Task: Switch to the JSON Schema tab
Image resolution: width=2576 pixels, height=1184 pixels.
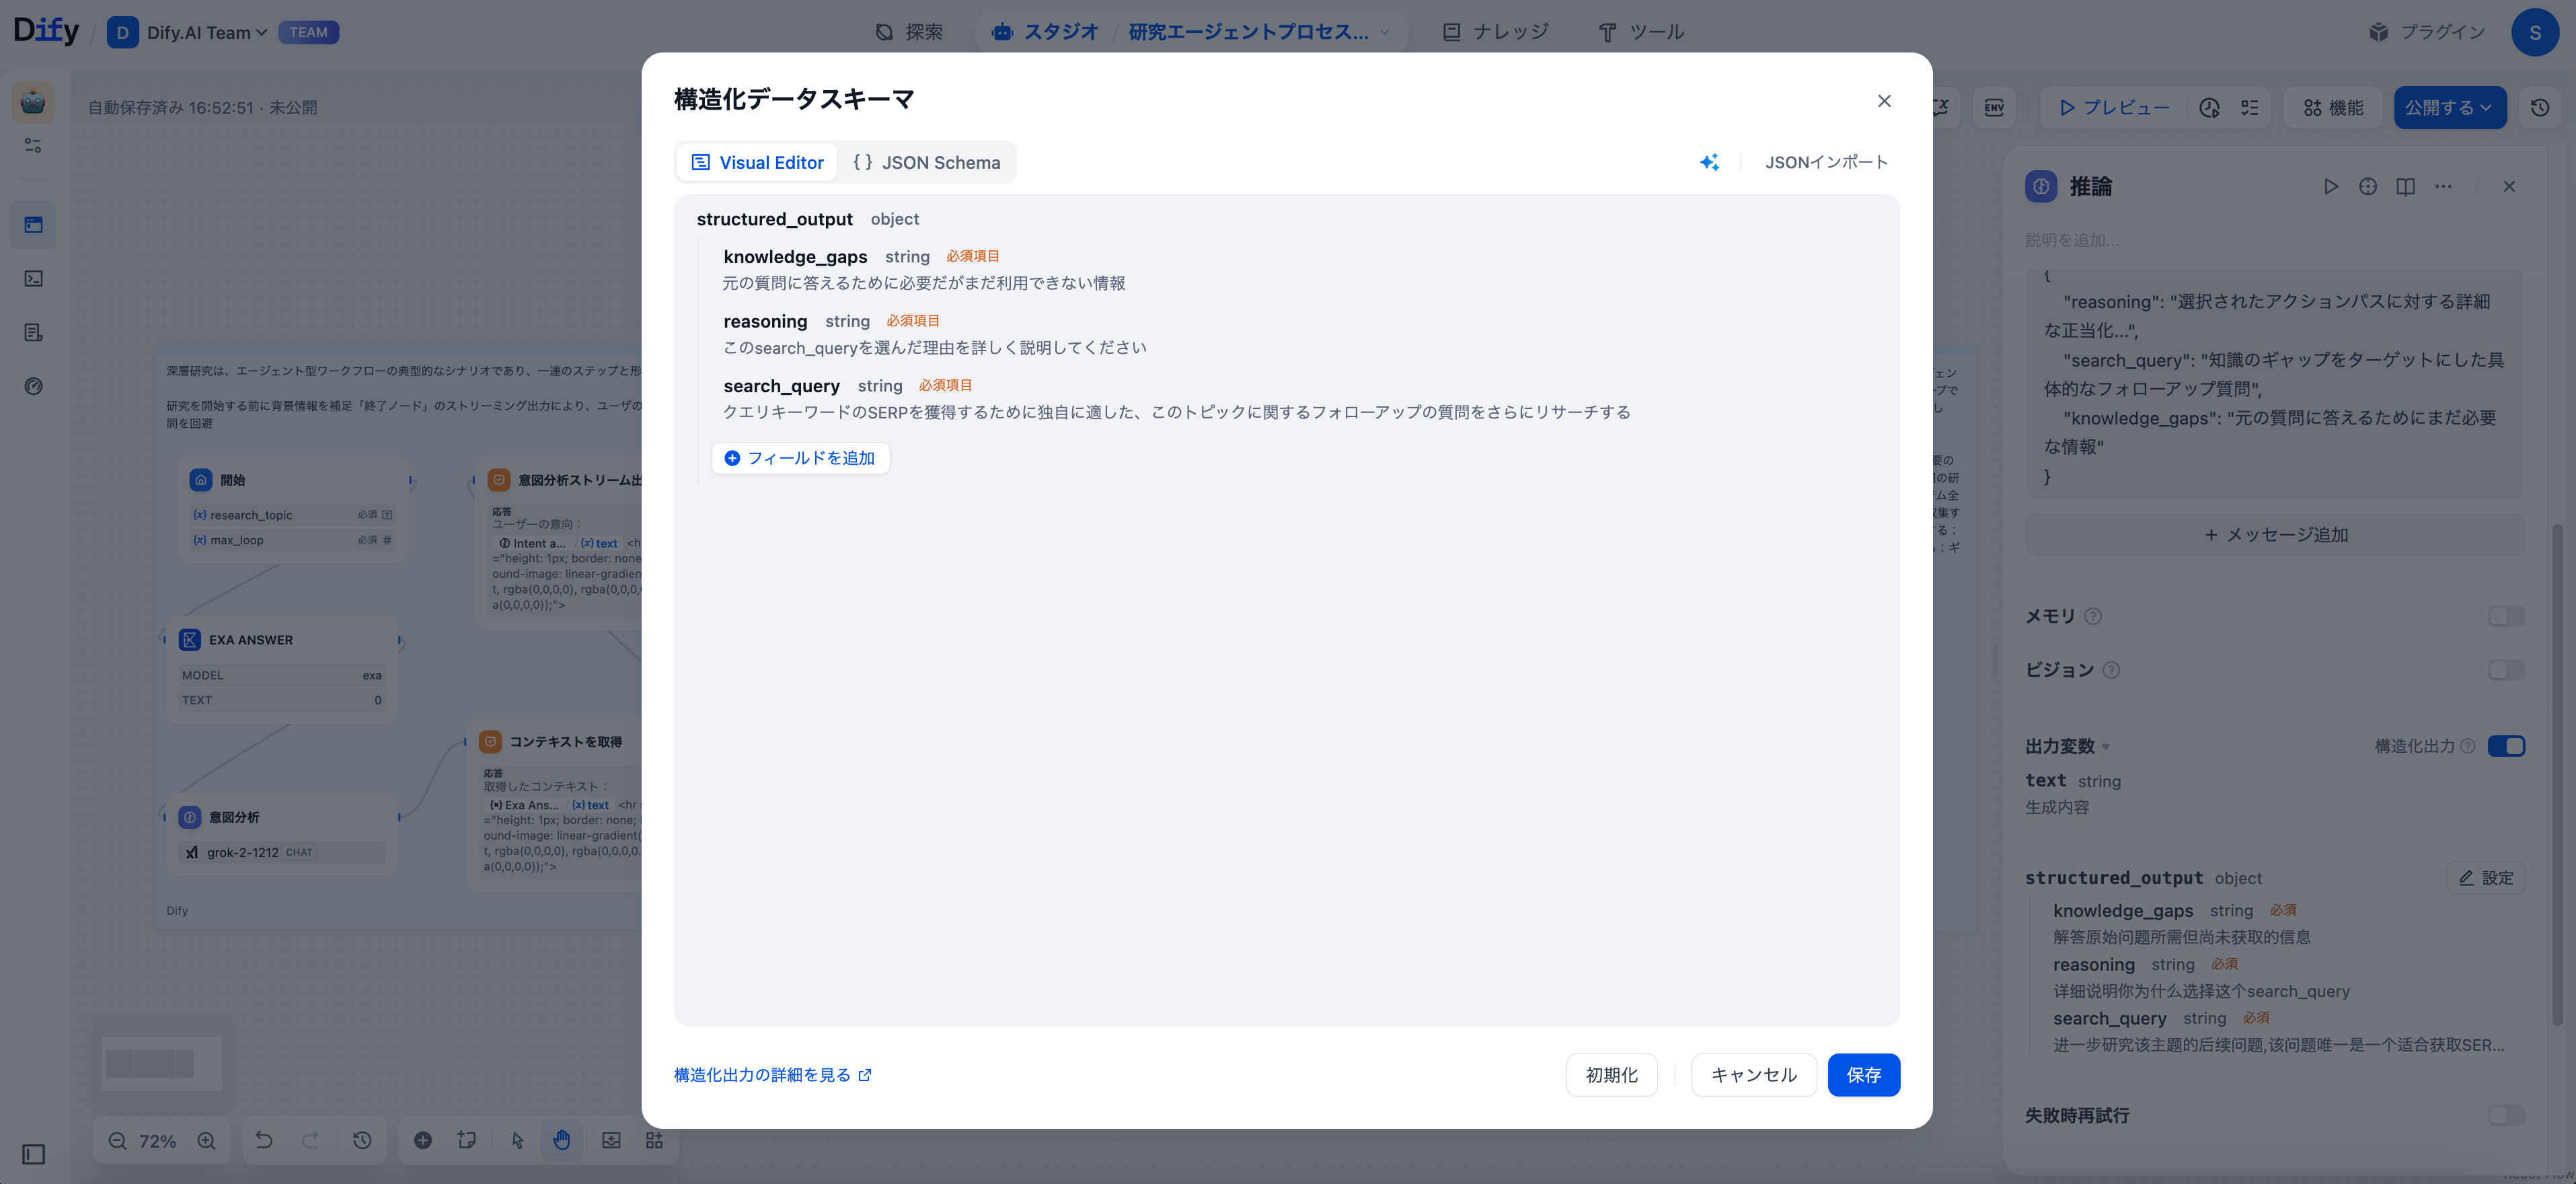Action: coord(926,162)
